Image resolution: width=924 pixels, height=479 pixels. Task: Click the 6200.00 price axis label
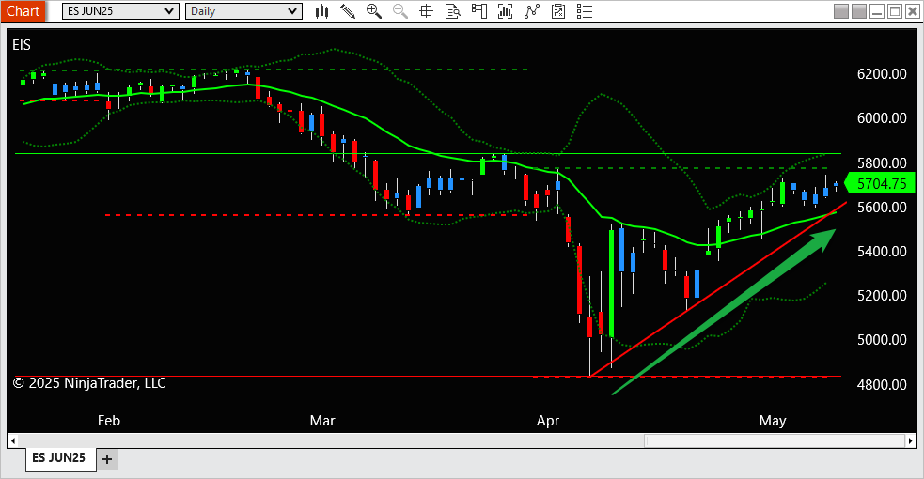pyautogui.click(x=882, y=74)
